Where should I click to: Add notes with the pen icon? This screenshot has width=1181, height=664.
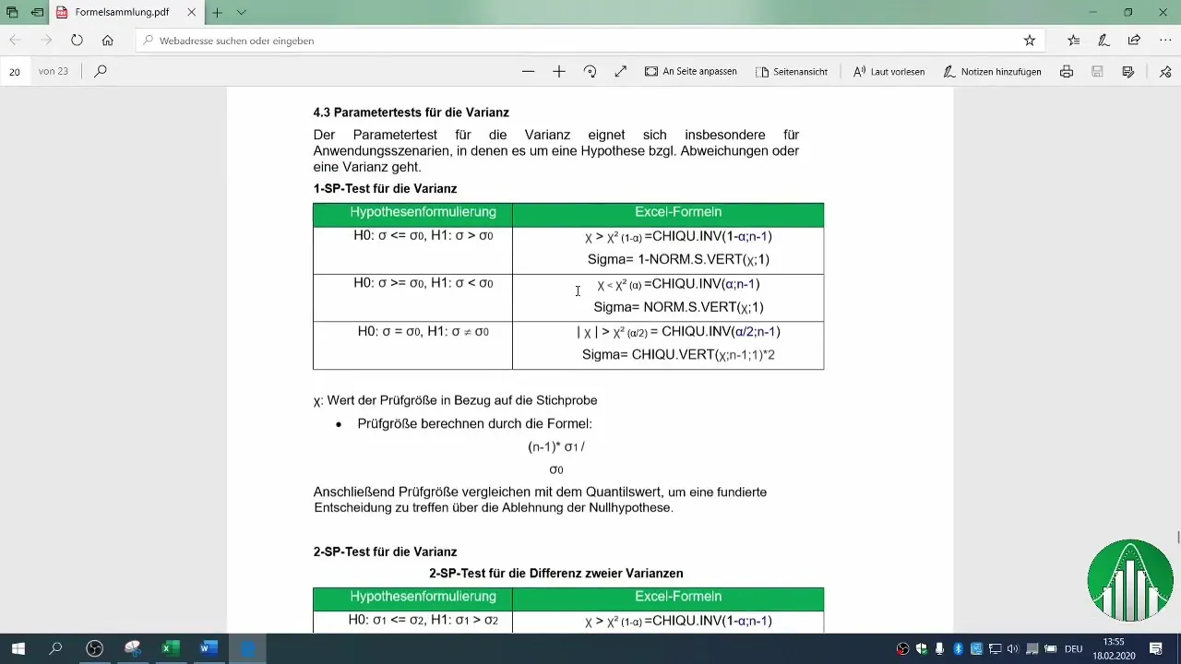[x=1103, y=41]
